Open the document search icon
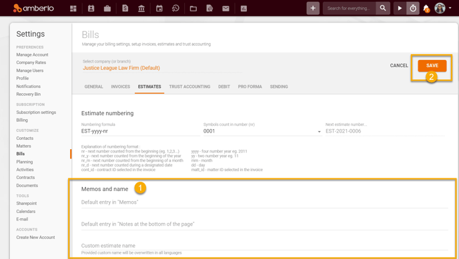459x259 pixels. [x=209, y=9]
